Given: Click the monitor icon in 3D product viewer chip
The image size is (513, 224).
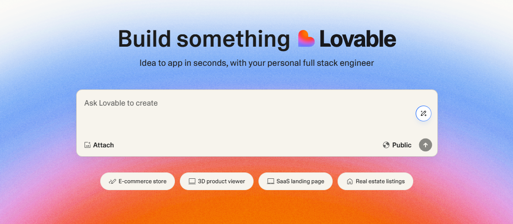Looking at the screenshot, I should (192, 181).
